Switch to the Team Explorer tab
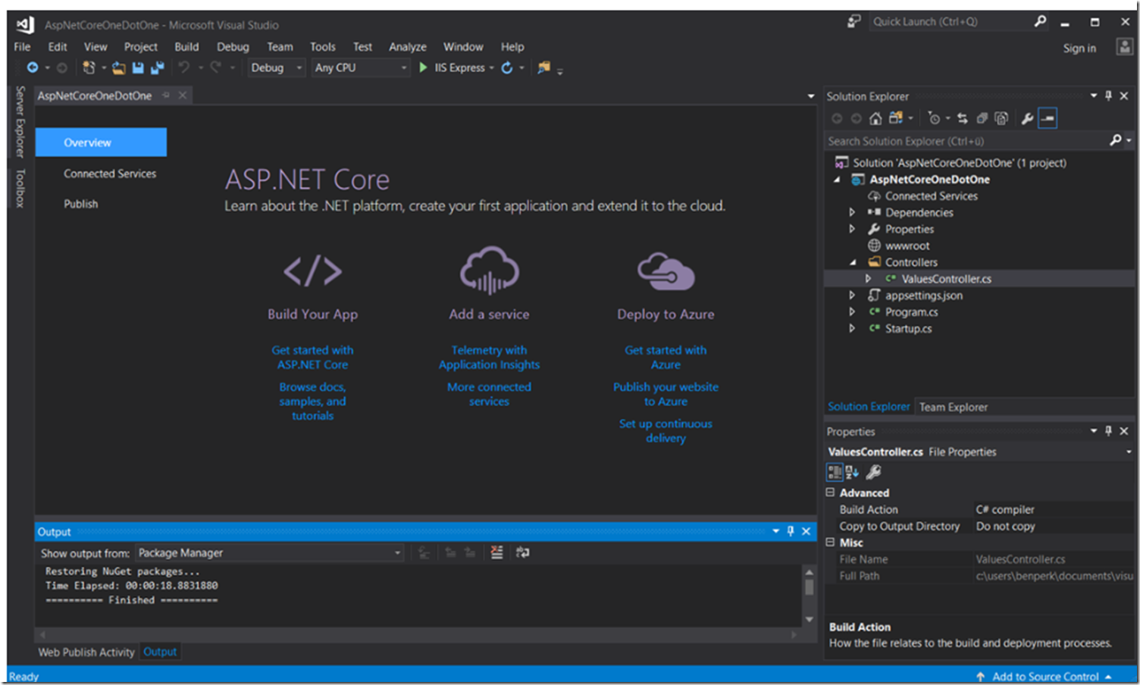The height and width of the screenshot is (685, 1140). click(954, 407)
